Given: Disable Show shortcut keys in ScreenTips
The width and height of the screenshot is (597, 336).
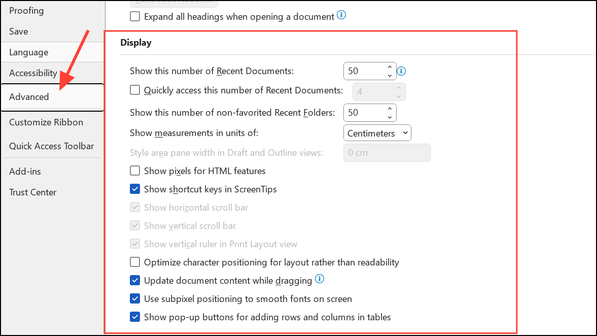Looking at the screenshot, I should click(x=135, y=189).
